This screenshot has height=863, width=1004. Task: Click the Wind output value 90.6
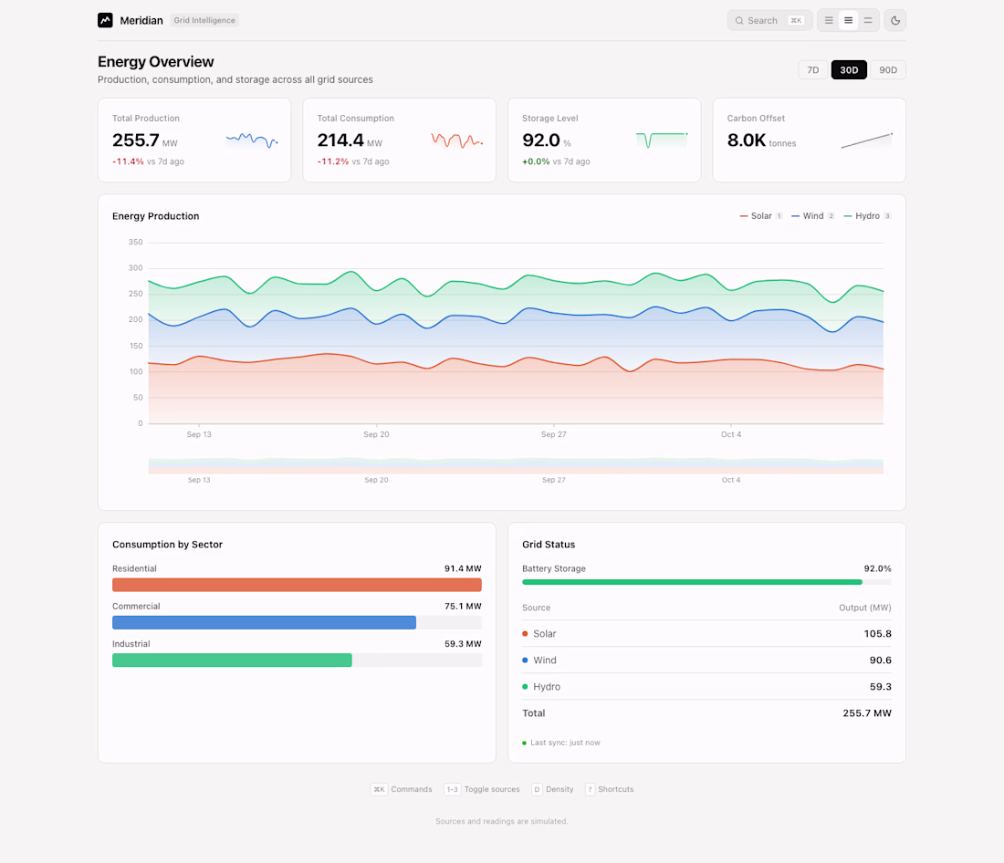(x=881, y=660)
